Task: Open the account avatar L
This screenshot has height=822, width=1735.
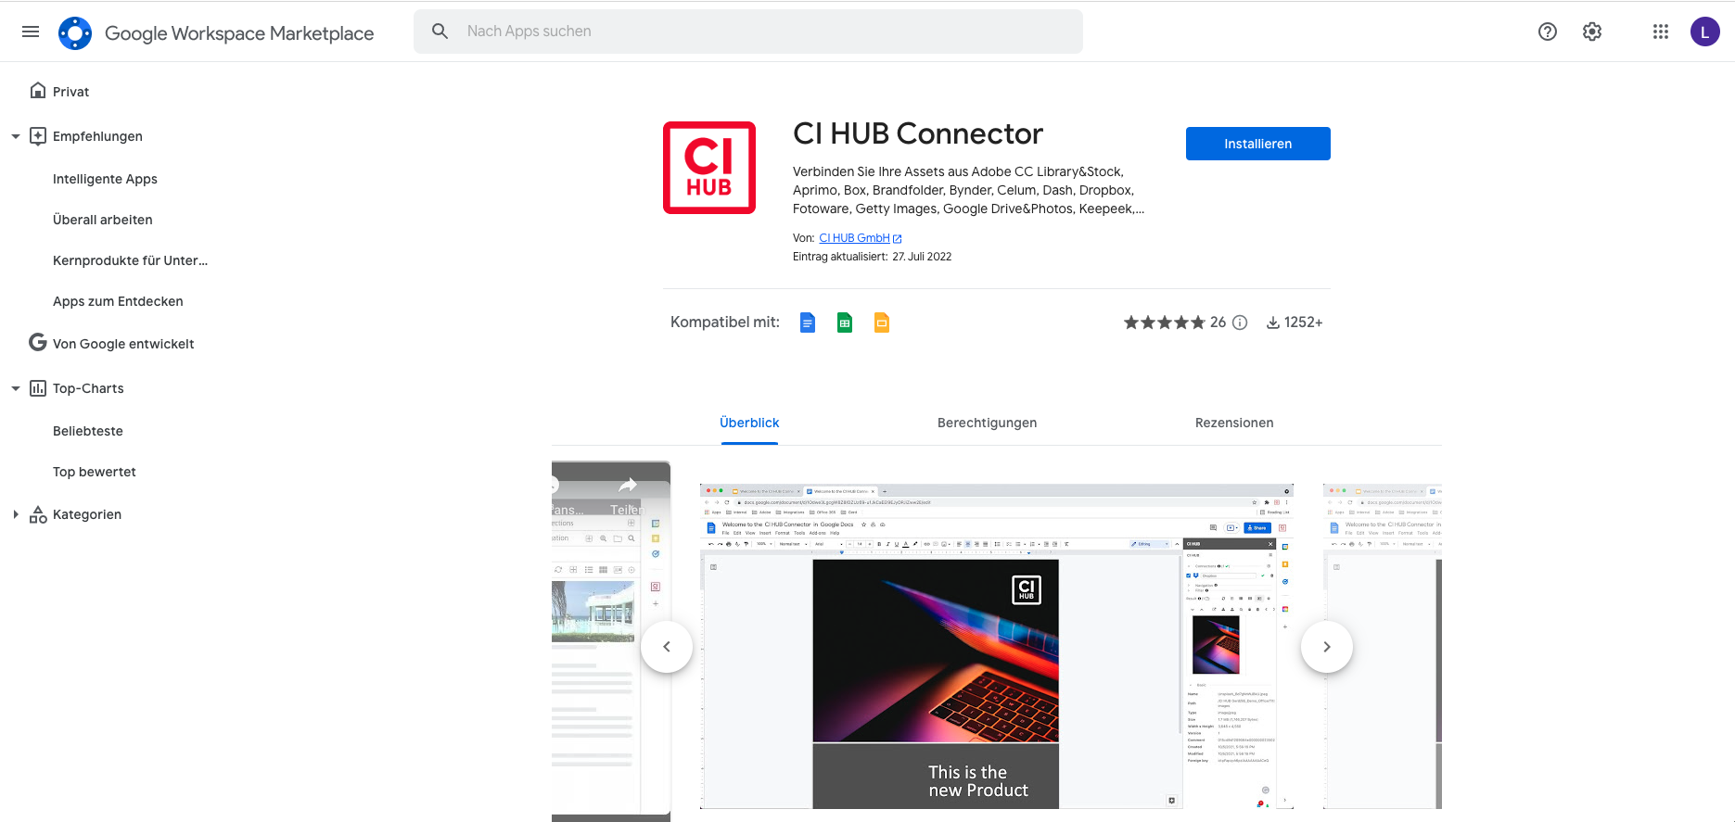Action: (x=1705, y=32)
